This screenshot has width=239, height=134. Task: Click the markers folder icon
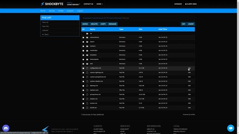pyautogui.click(x=87, y=46)
